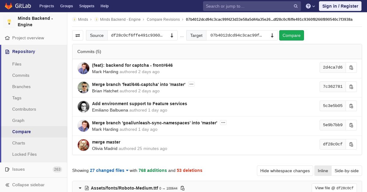The height and width of the screenshot is (192, 367).
Task: Switch diff view to Side-by-side
Action: click(347, 171)
